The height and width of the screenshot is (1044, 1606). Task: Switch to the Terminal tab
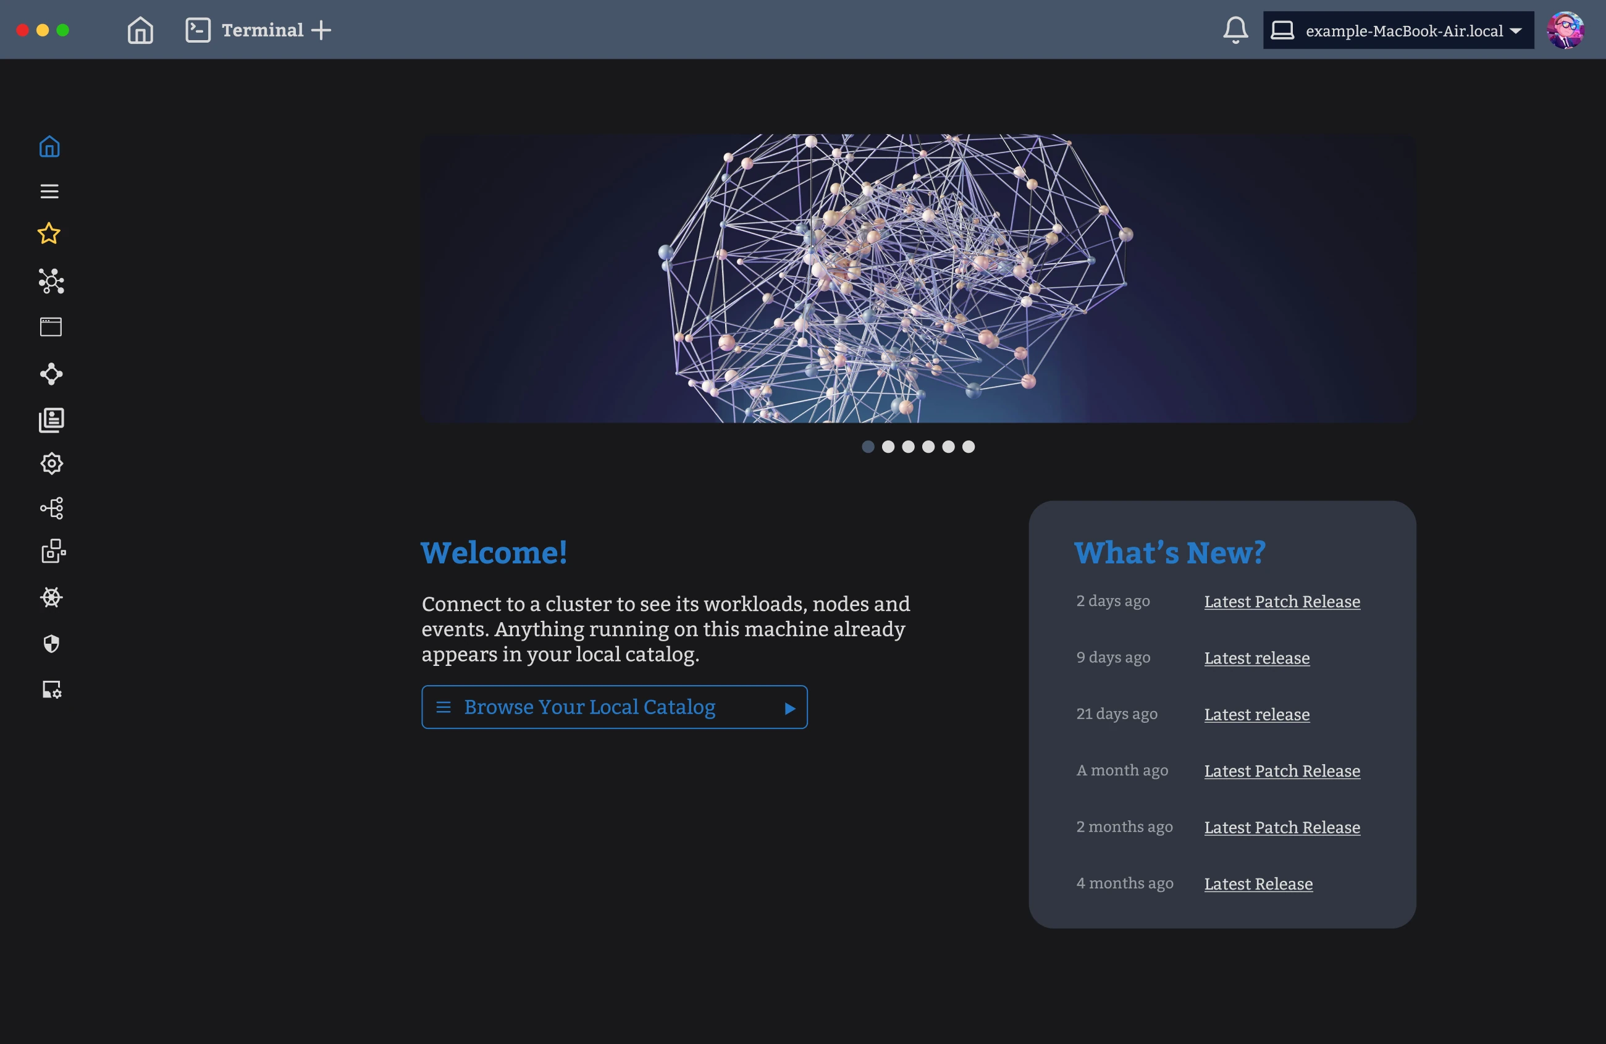(x=244, y=30)
